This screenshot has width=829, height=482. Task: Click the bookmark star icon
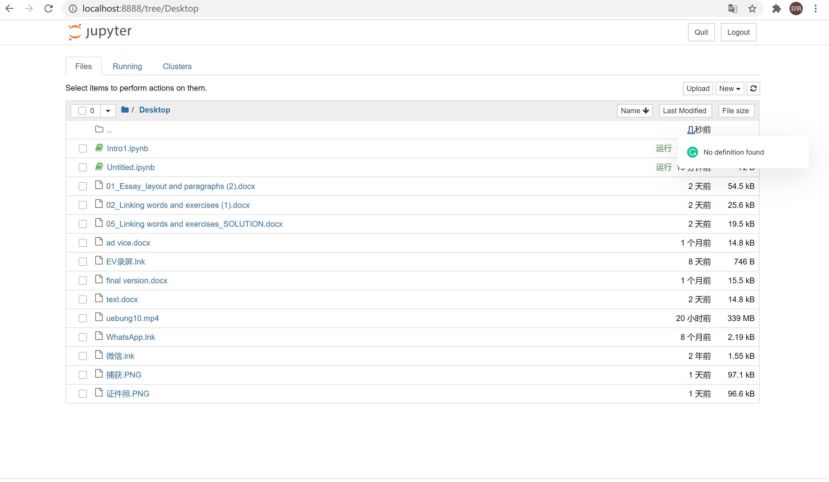click(752, 9)
